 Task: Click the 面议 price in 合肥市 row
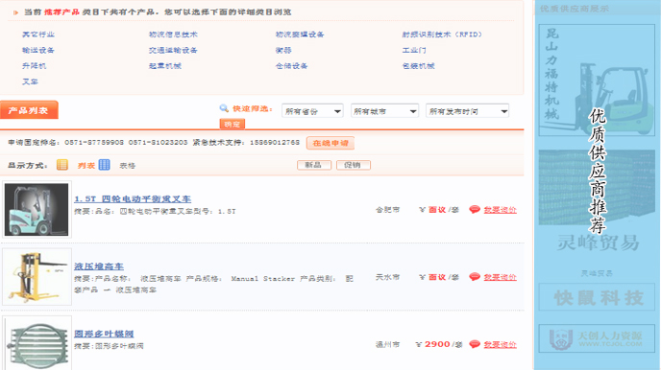coord(437,209)
